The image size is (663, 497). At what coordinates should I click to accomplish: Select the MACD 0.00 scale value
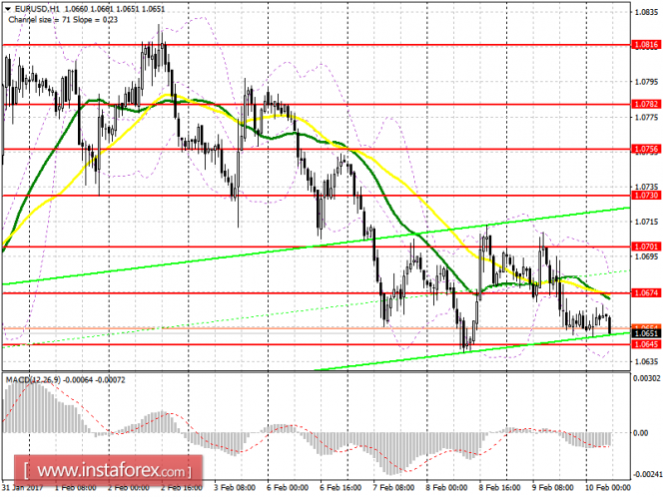tap(641, 433)
